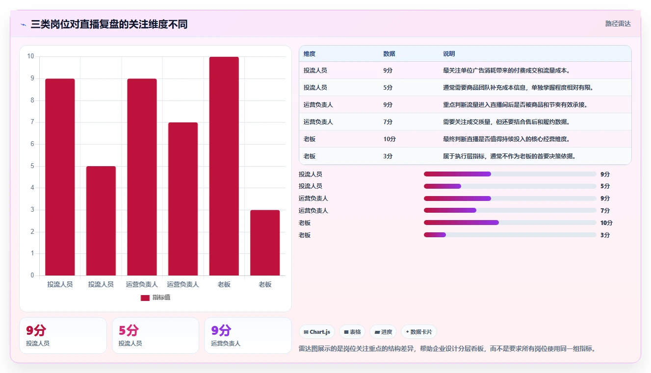This screenshot has width=651, height=373.
Task: Open the 5分 投流人员 data card
Action: tap(156, 335)
